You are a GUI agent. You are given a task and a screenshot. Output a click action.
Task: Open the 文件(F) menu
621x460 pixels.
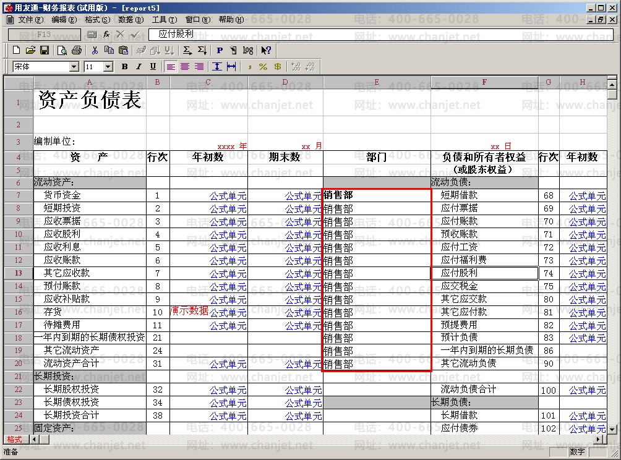pyautogui.click(x=31, y=19)
